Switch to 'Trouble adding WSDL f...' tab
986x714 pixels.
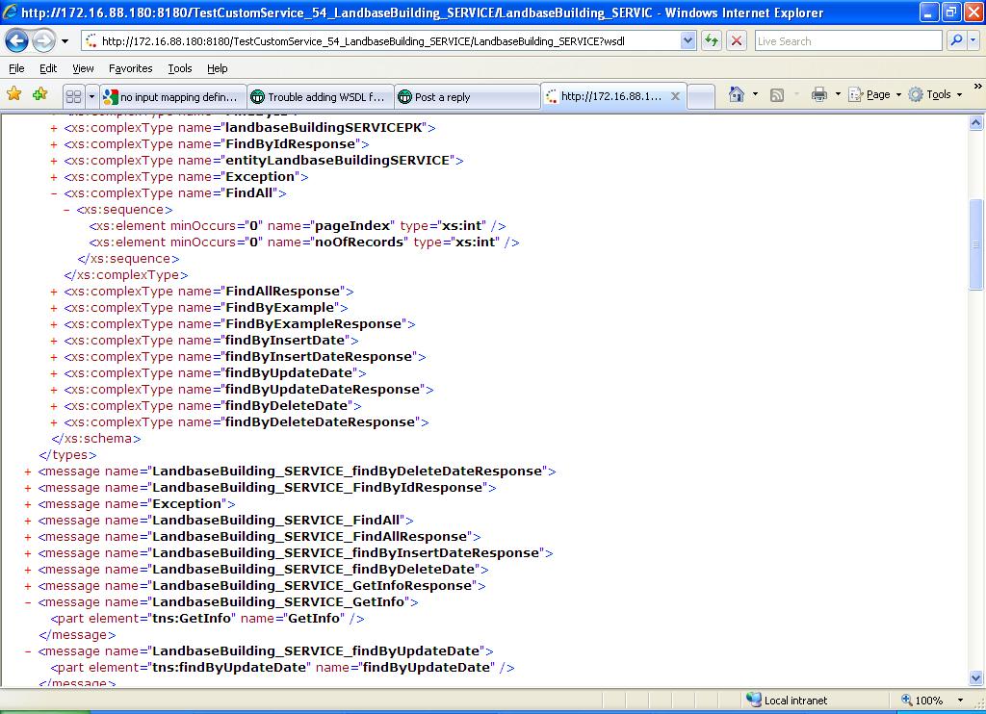coord(321,97)
